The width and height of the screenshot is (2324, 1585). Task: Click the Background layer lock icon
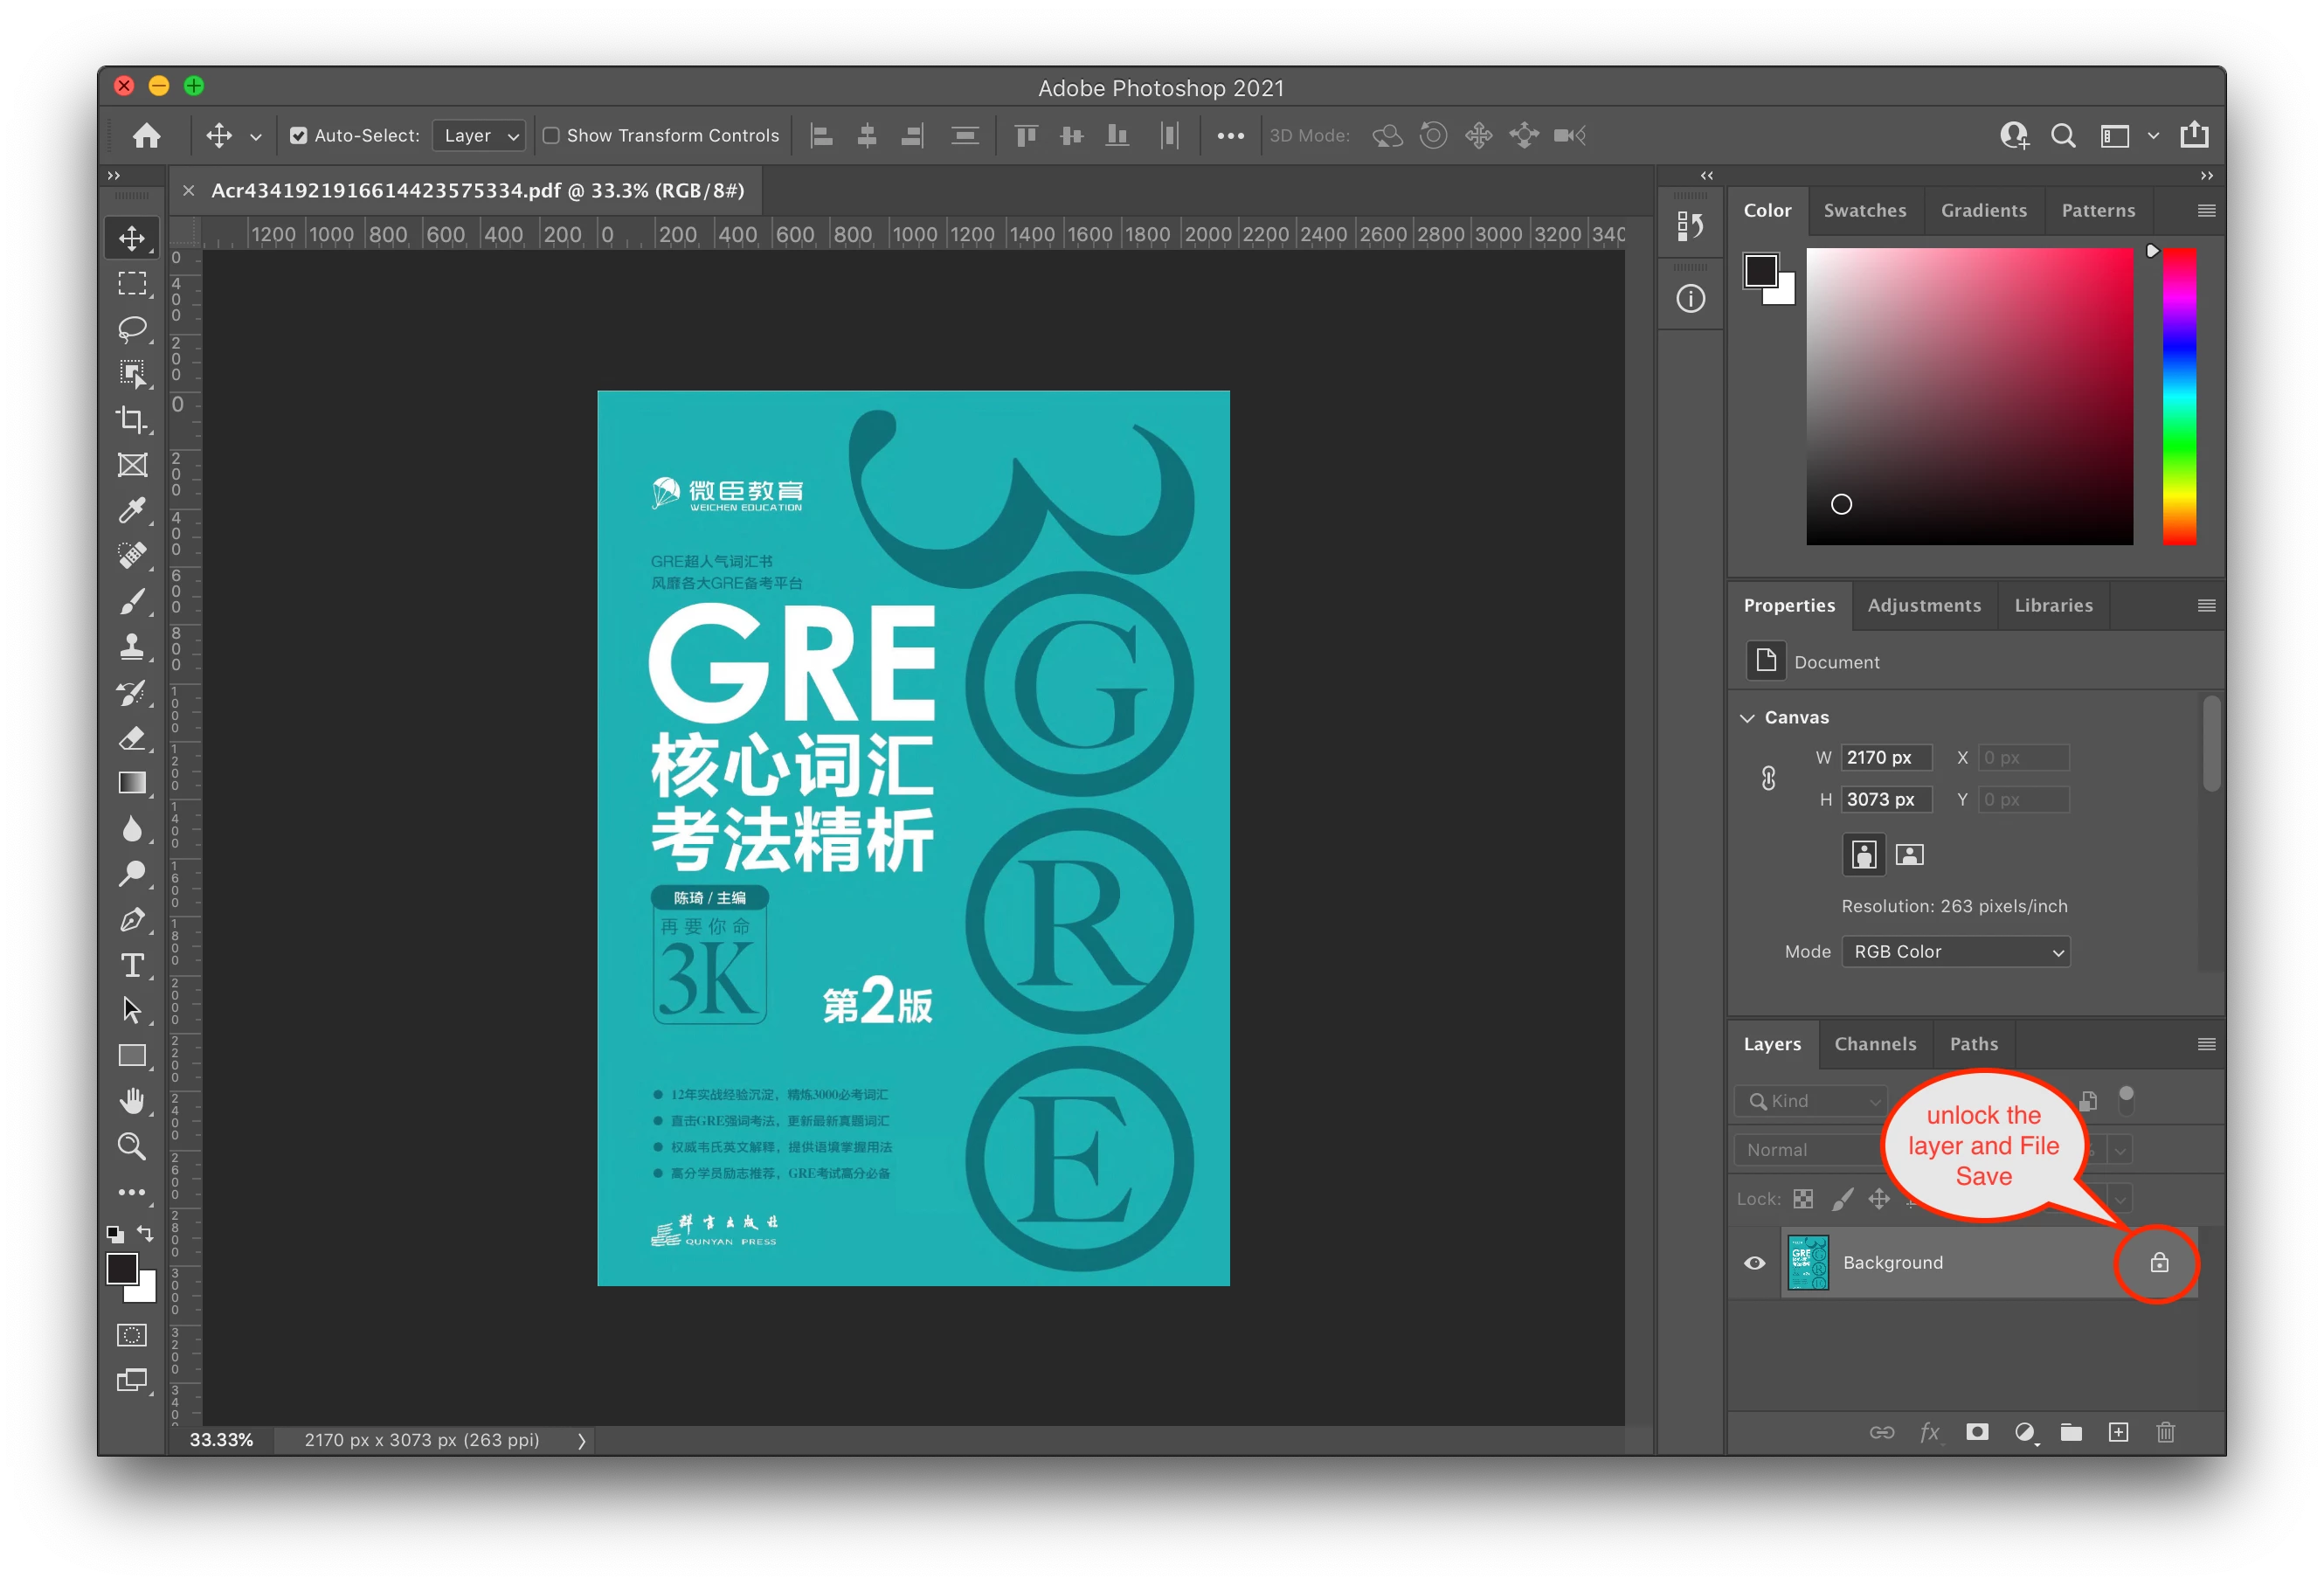click(2159, 1262)
